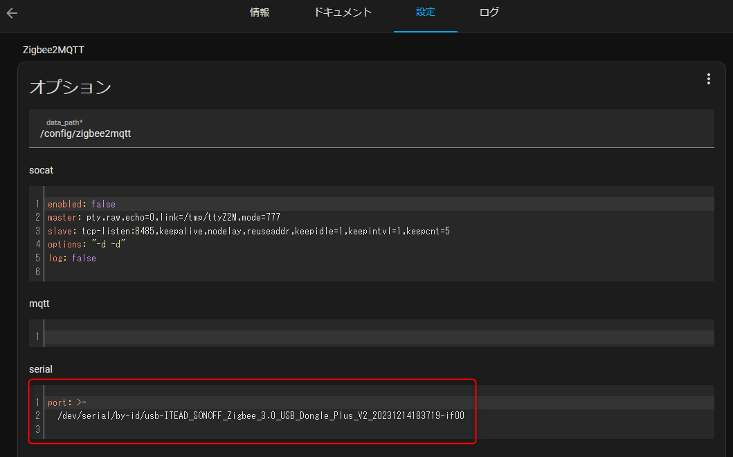The image size is (733, 457).
Task: Click the empty line 6 in socat editor
Action: click(379, 272)
